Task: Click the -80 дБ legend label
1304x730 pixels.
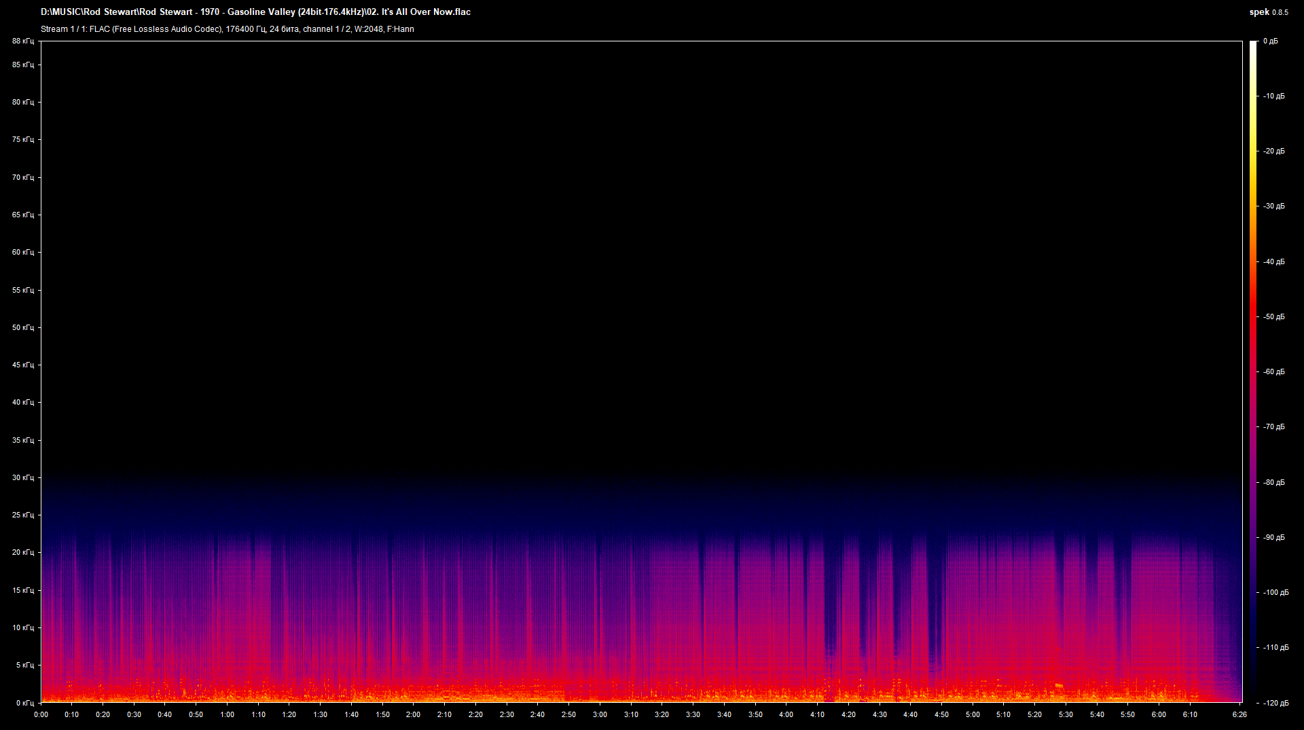Action: pos(1274,482)
